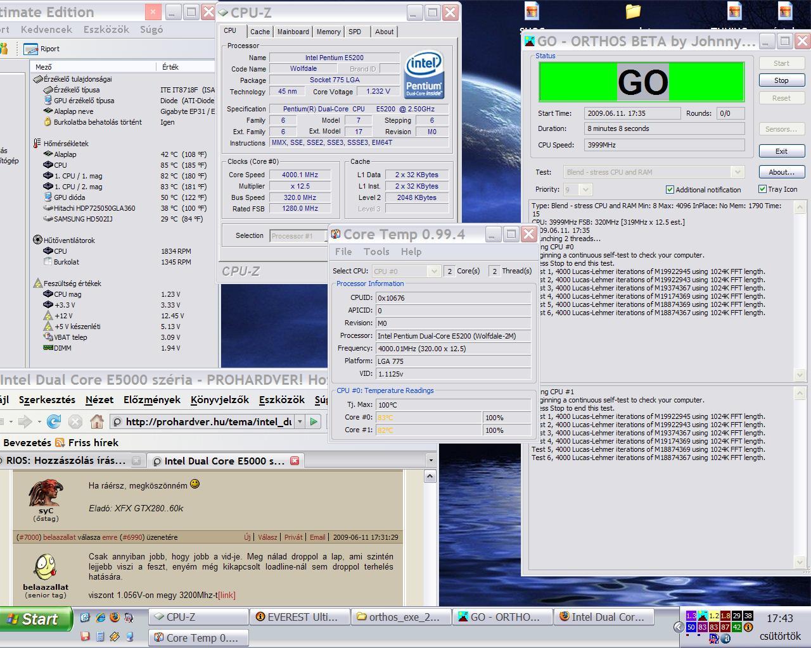Close the RIOS Hozzászólás írás tab

click(136, 461)
